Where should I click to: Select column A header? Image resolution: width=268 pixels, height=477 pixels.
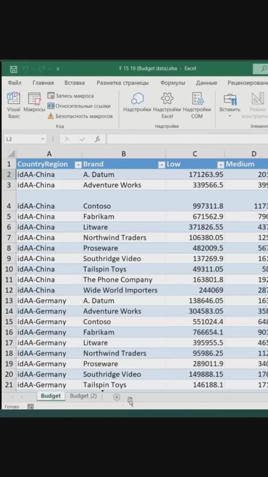pyautogui.click(x=49, y=154)
